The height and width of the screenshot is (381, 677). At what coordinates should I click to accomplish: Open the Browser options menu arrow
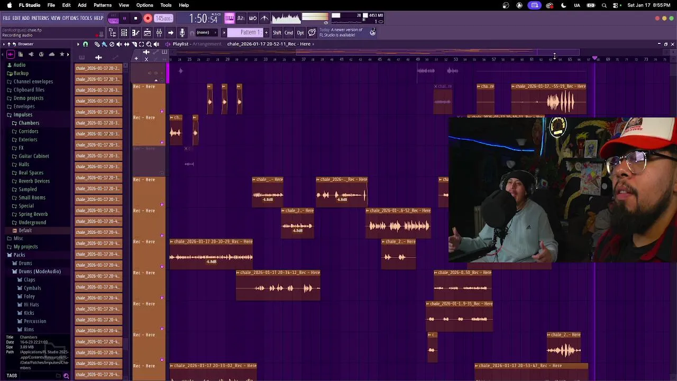tap(4, 44)
